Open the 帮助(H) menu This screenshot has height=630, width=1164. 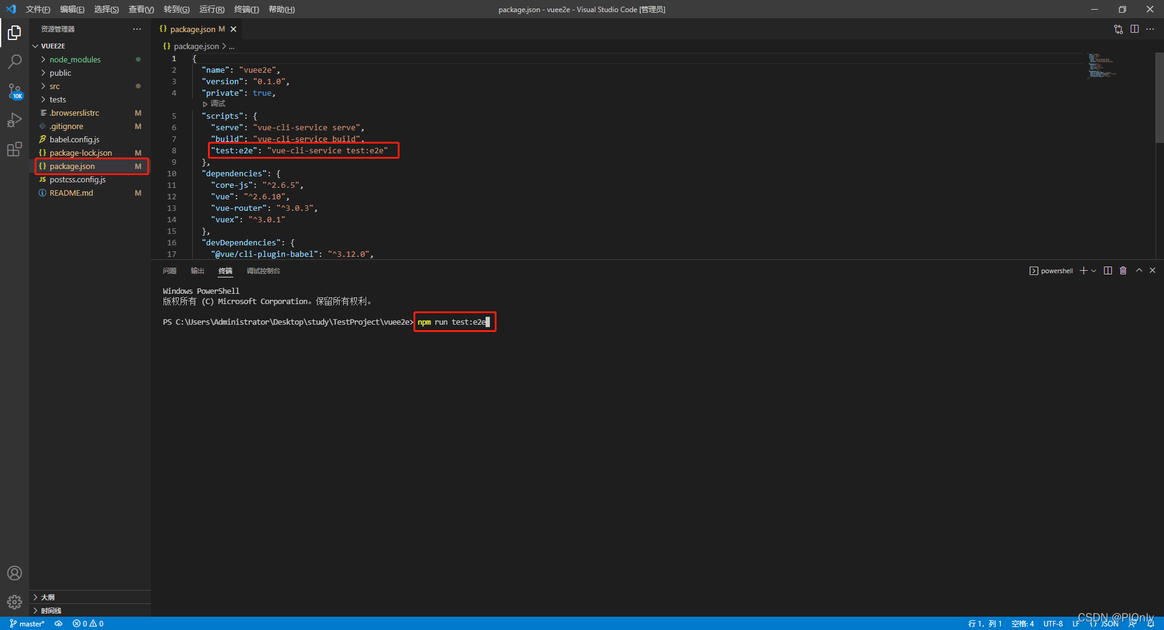(282, 9)
